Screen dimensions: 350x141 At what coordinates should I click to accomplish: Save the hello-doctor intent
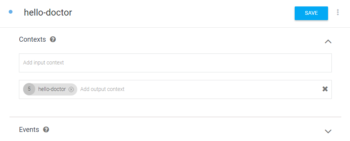(x=311, y=13)
